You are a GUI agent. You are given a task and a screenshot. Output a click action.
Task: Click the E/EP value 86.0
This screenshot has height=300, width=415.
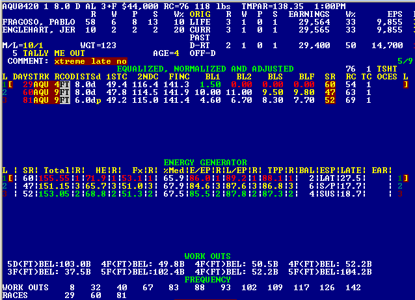pyautogui.click(x=200, y=178)
